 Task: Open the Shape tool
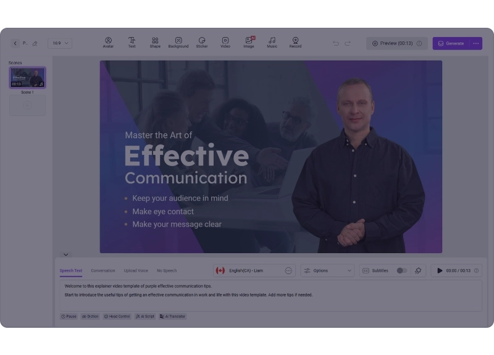coord(155,43)
